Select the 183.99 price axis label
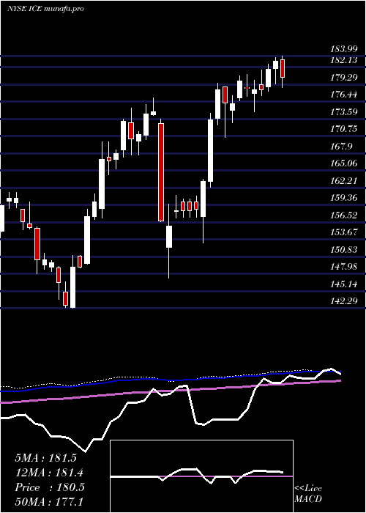Screen dimensions: 366x513 click(x=344, y=49)
